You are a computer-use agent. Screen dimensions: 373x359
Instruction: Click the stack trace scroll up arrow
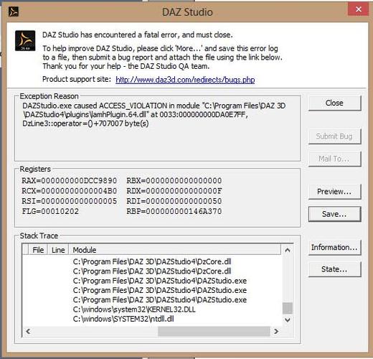click(288, 251)
